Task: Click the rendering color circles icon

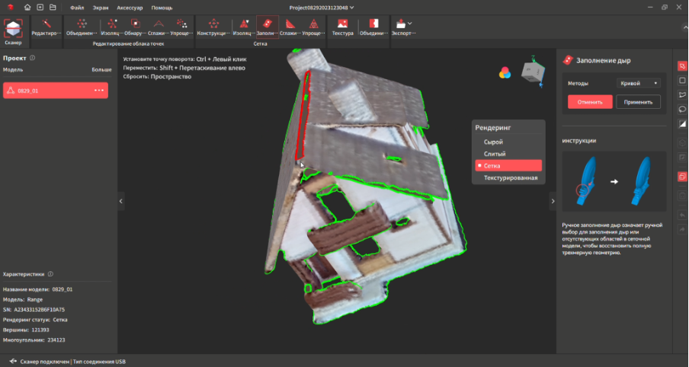Action: [x=505, y=72]
